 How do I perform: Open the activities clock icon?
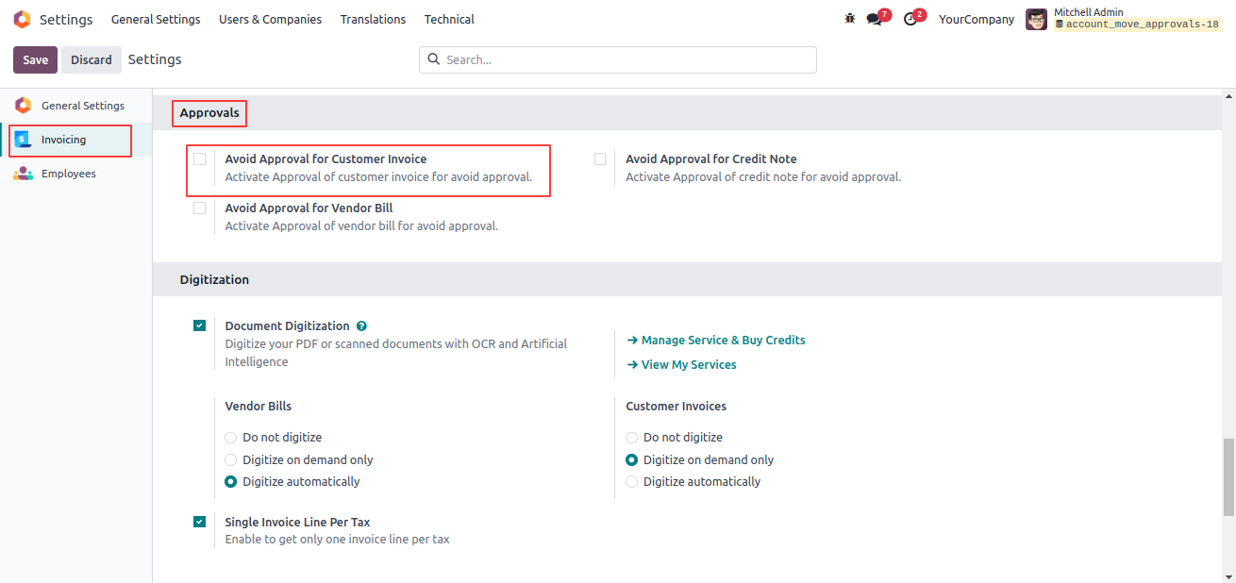(x=910, y=19)
